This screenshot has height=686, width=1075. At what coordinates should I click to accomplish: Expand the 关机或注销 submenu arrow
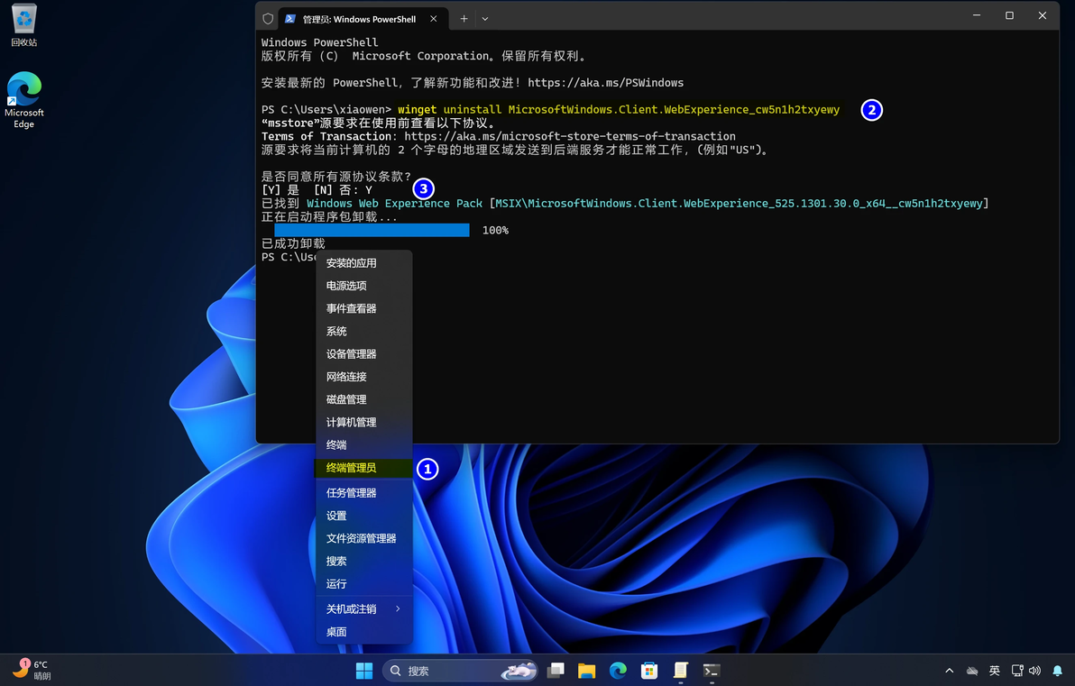398,608
